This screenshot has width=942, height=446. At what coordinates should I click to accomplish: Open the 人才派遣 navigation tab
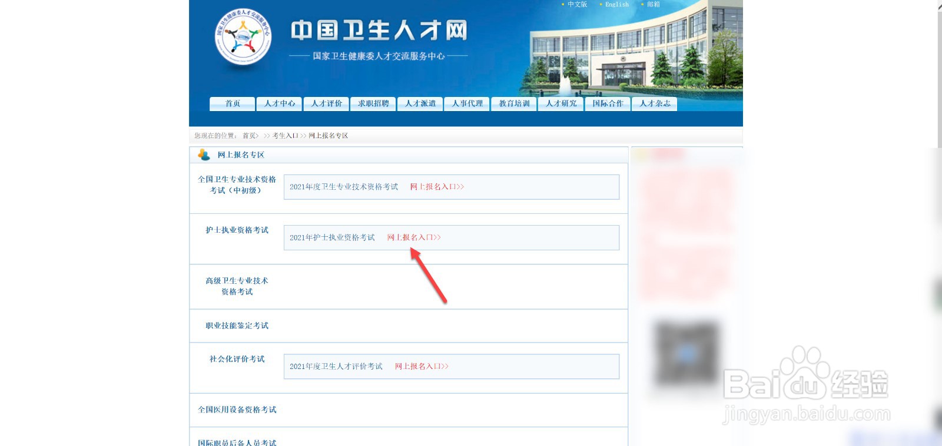point(420,103)
